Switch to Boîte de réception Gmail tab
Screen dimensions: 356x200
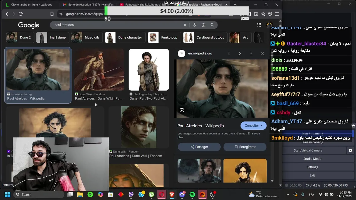(x=88, y=5)
